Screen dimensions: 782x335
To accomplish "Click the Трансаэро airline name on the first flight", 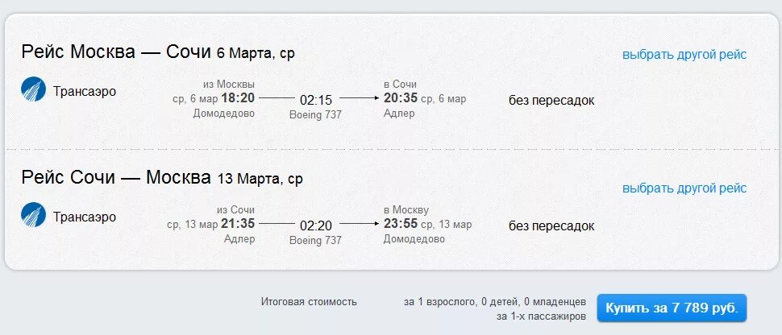I will tap(85, 92).
